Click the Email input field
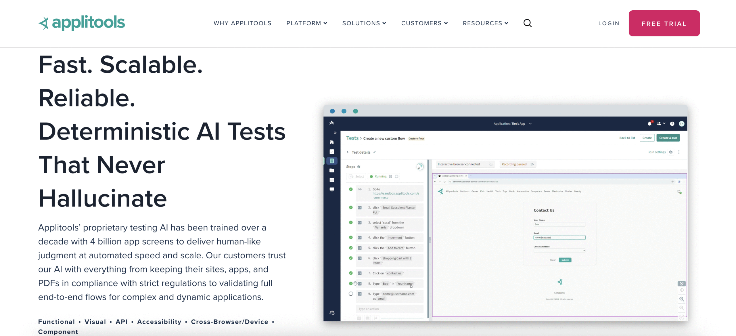736x336 pixels. click(x=559, y=238)
